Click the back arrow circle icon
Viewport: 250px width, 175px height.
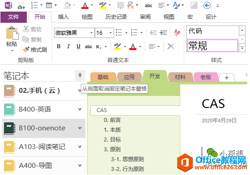[207, 5]
